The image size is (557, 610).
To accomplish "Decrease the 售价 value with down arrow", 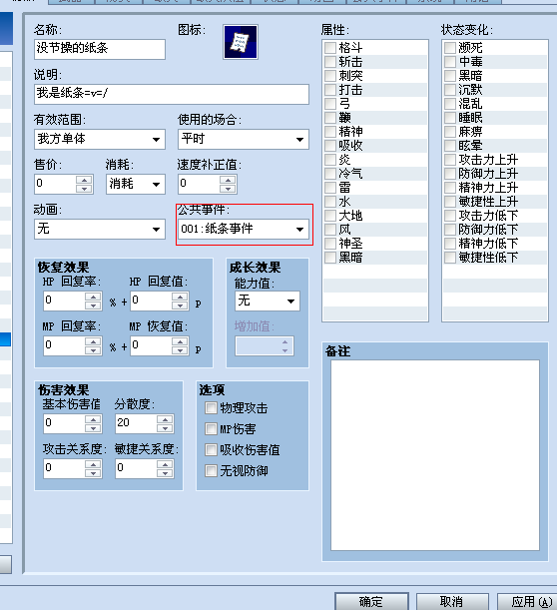I will 84,189.
